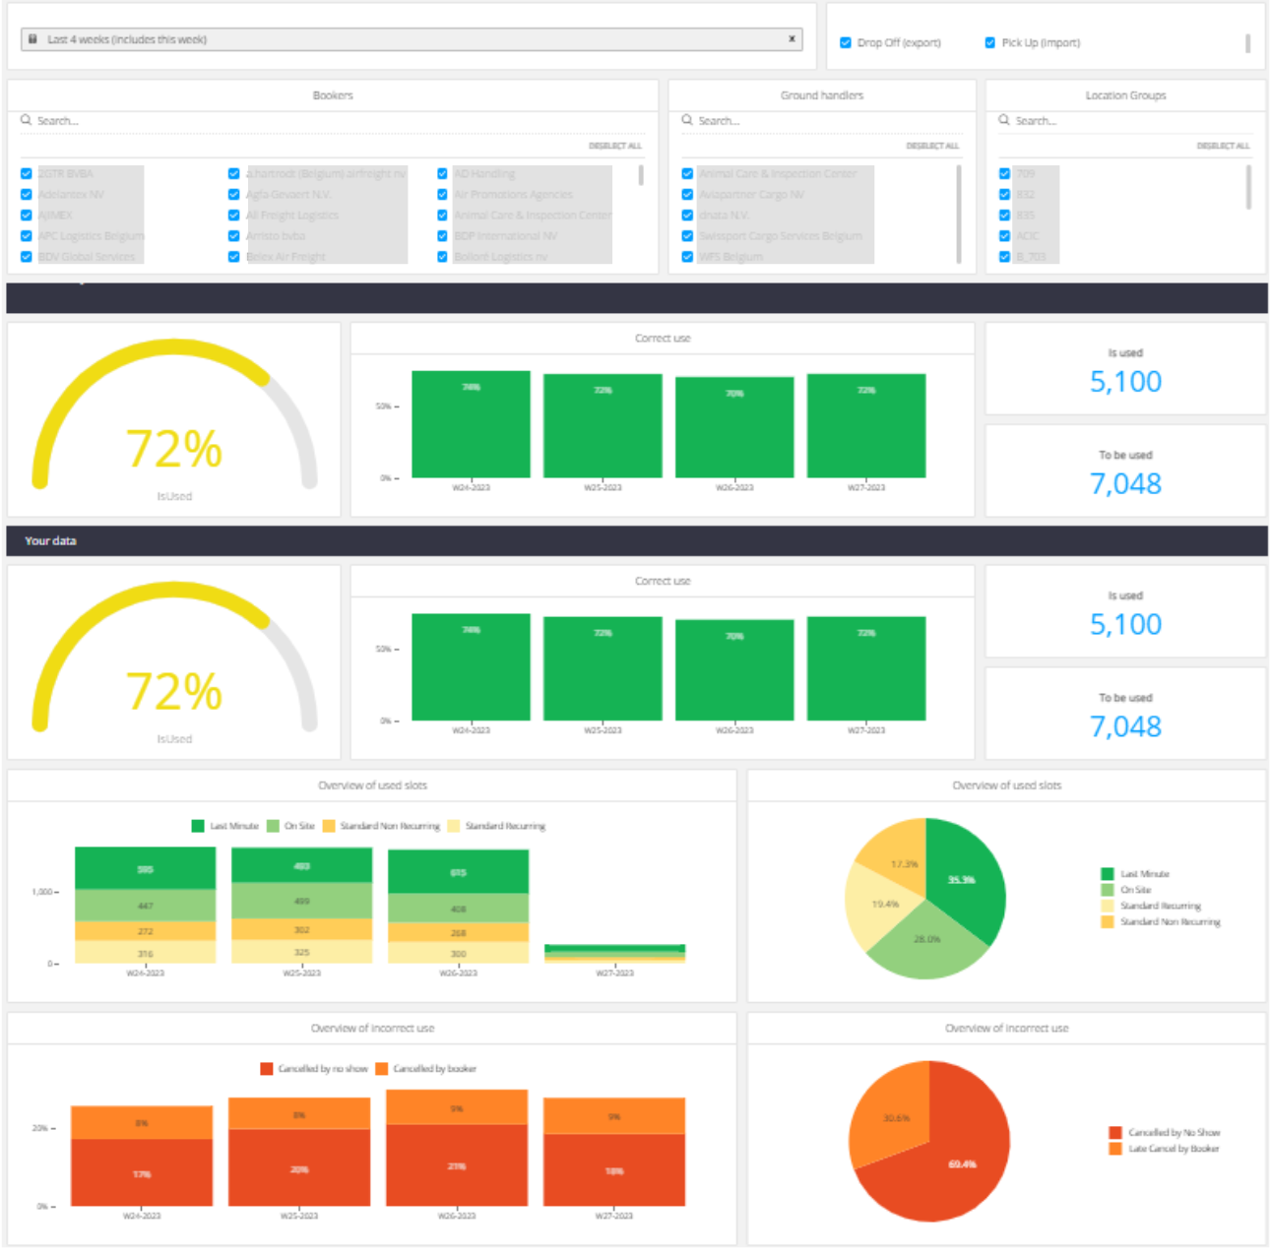Screen dimensions: 1272x1255
Task: Click the search magnifier in Location Groups
Action: (1004, 120)
